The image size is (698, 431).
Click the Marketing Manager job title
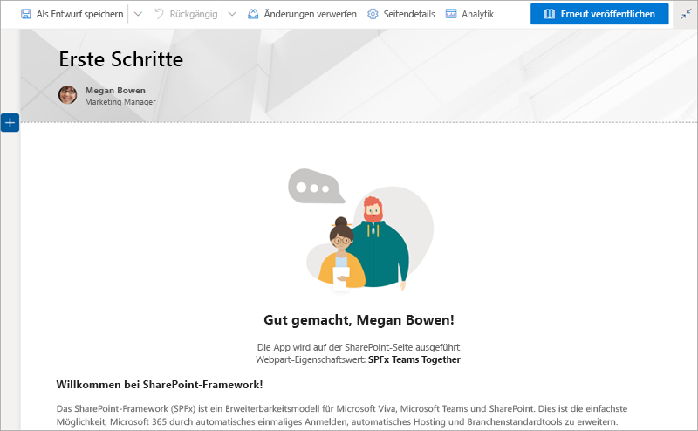[x=120, y=102]
